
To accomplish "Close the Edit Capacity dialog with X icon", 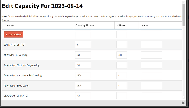I will (183, 103).
